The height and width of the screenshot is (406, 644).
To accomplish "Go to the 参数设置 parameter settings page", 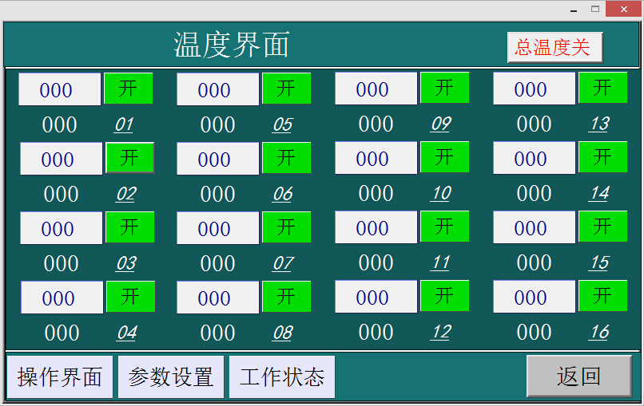I will coord(171,376).
